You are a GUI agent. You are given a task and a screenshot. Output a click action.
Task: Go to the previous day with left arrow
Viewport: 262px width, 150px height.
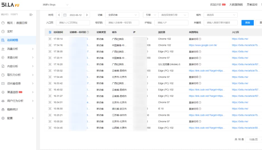59,15
